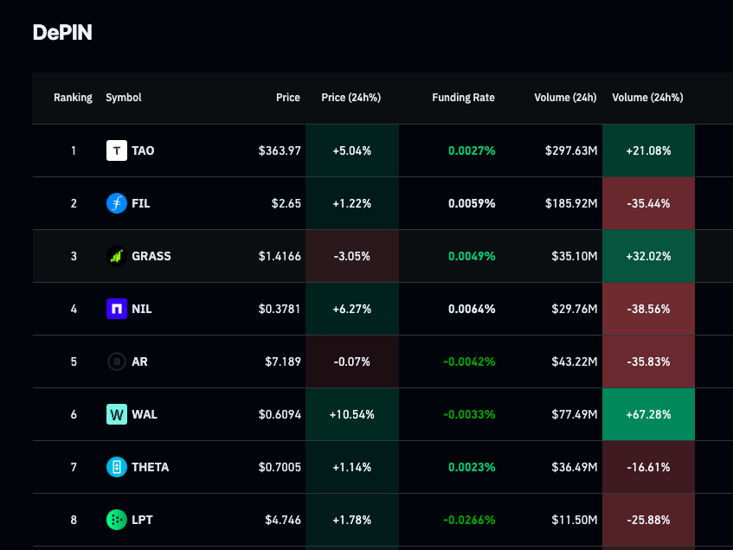
Task: Click the +67.28% volume change cell
Action: tap(648, 414)
